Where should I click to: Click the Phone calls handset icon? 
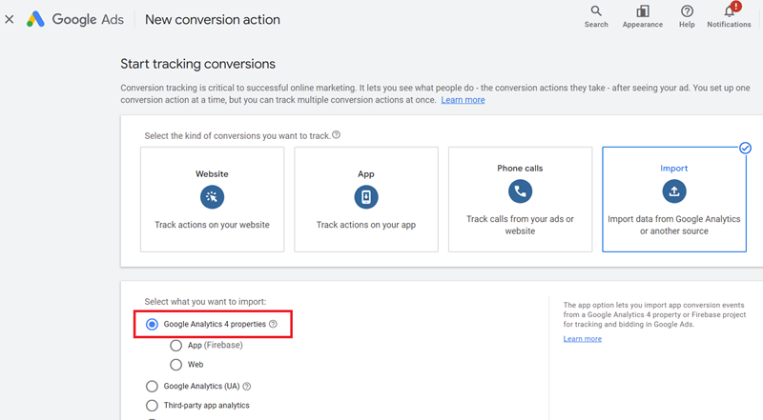coord(520,191)
